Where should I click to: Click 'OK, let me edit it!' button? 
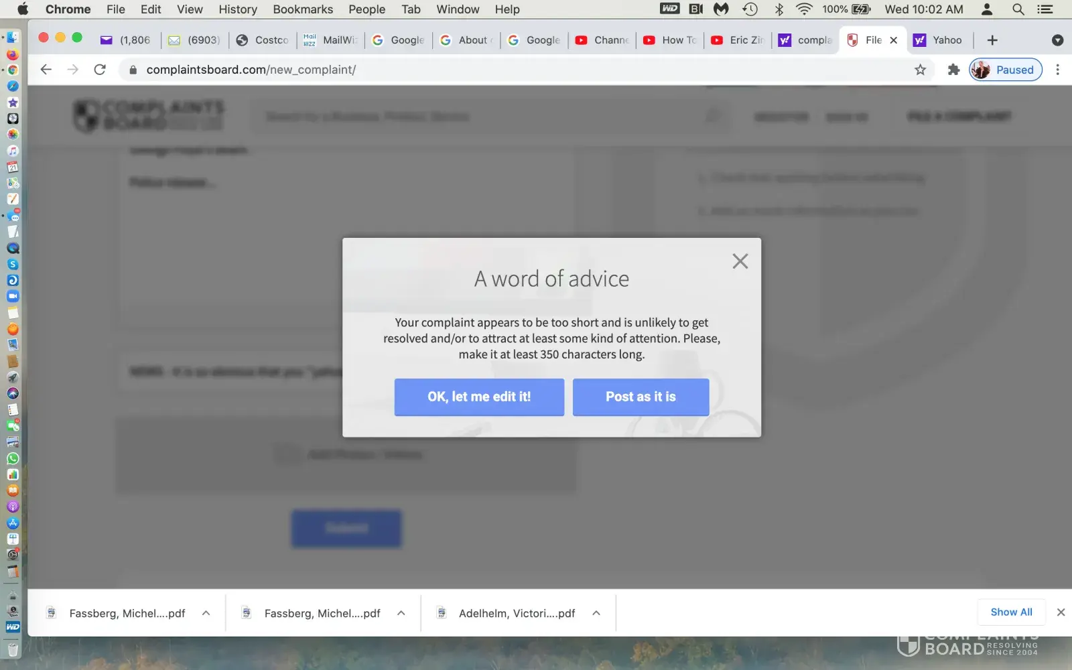479,397
